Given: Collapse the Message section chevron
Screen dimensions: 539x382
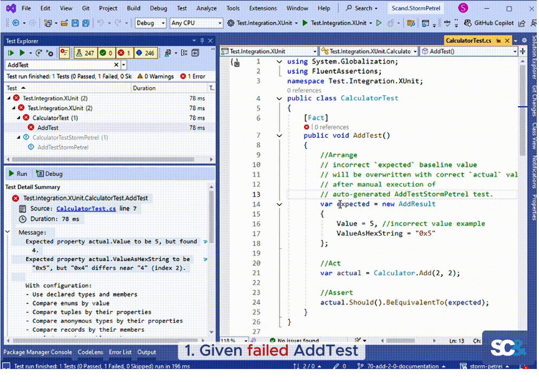Looking at the screenshot, I should pos(8,232).
